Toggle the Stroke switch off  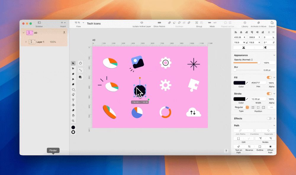pyautogui.click(x=269, y=94)
